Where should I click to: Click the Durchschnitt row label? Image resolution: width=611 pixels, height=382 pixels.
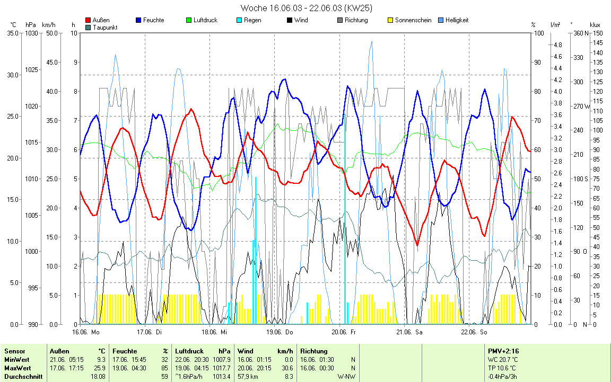[22, 376]
